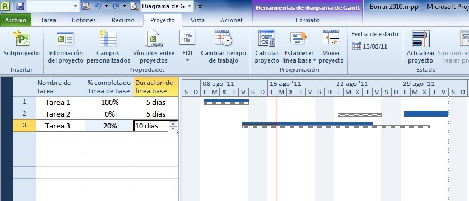Decrease Tarea 3 baseline duration with spinner

(x=173, y=128)
